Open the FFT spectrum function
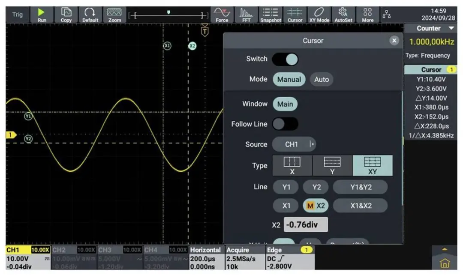Image resolution: width=463 pixels, height=275 pixels. pyautogui.click(x=246, y=15)
